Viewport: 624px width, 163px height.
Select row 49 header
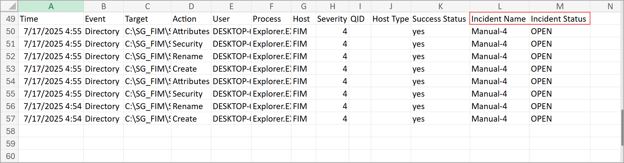(x=10, y=19)
